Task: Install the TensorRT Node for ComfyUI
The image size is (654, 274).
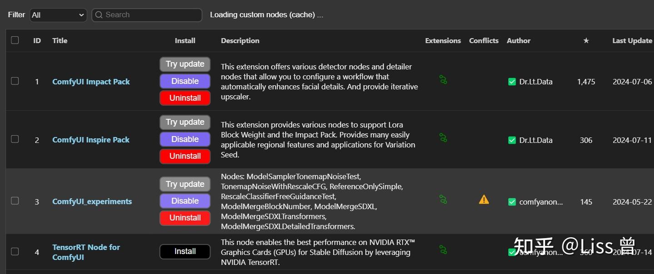Action: (185, 252)
